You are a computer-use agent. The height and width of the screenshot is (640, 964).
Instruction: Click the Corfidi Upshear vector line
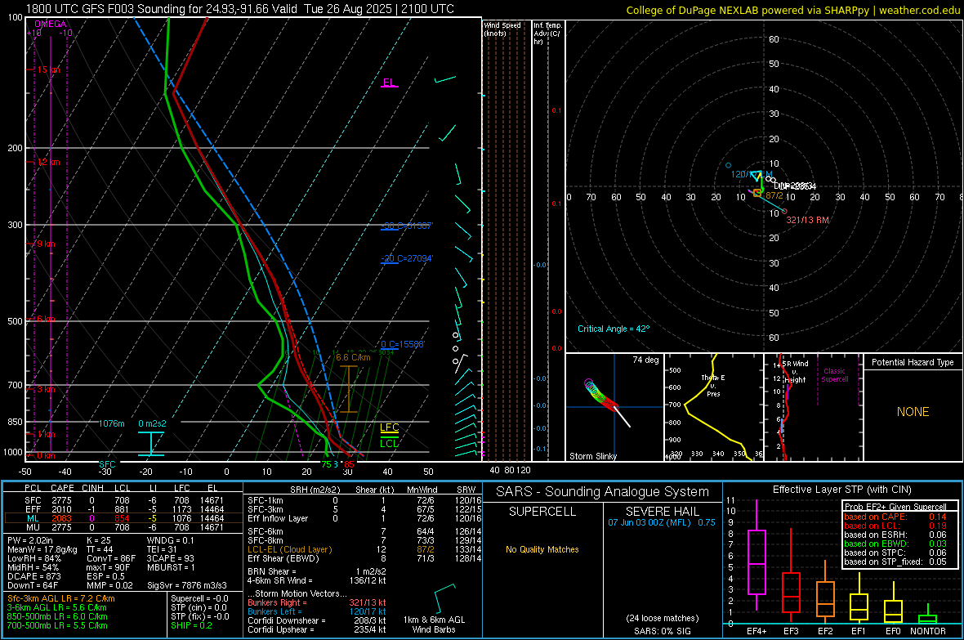pyautogui.click(x=317, y=629)
